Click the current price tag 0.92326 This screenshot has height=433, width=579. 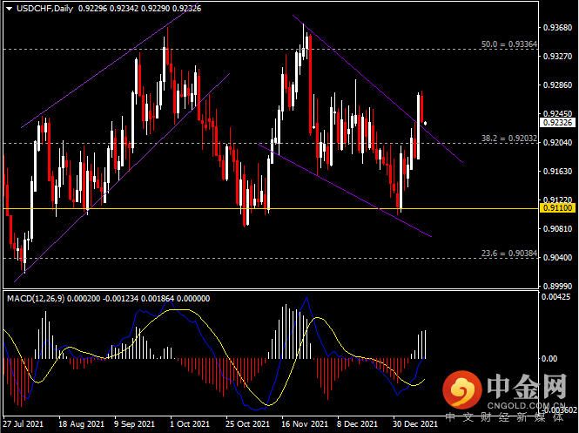556,124
